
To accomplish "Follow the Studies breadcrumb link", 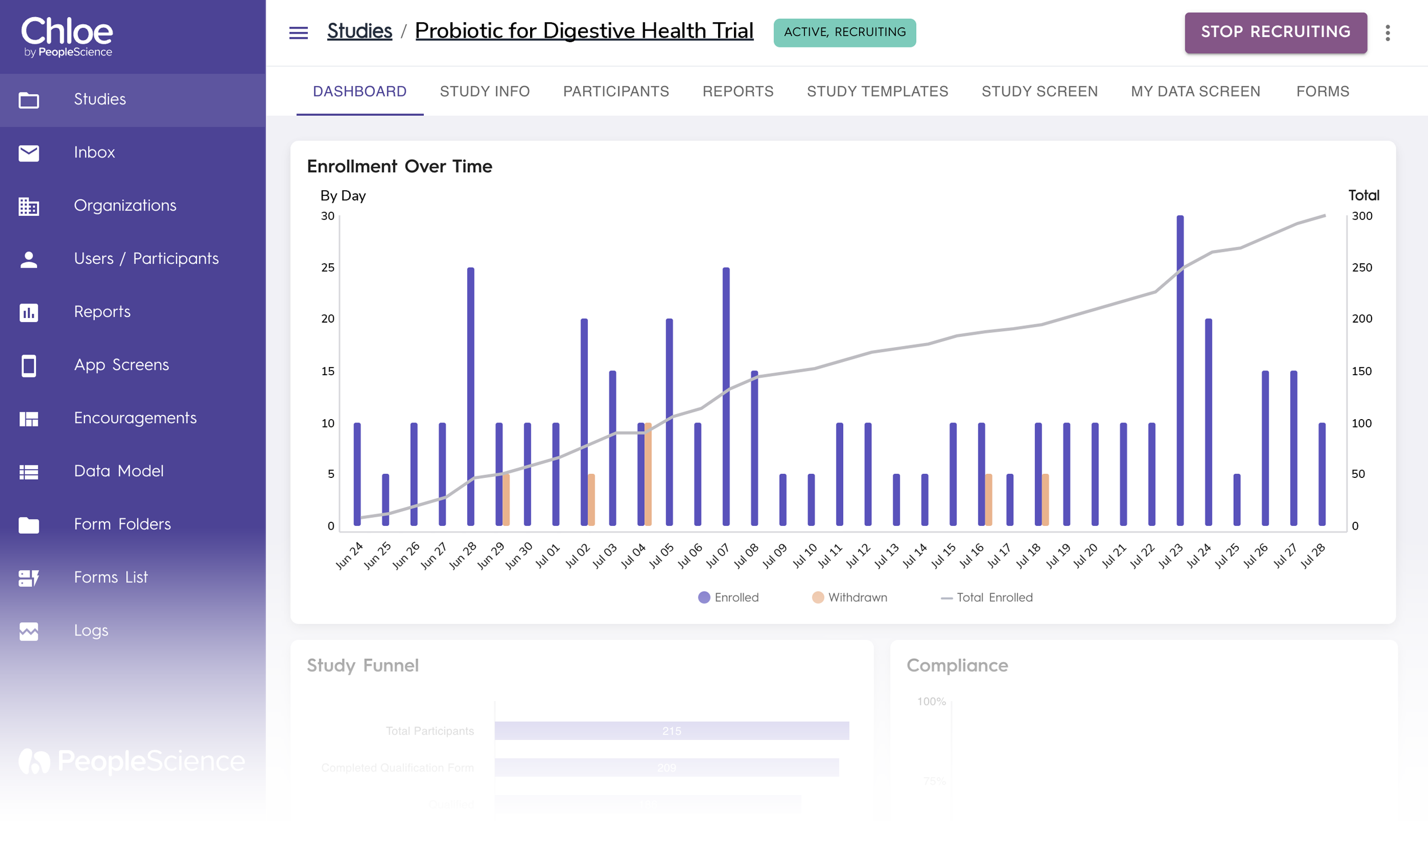I will (x=359, y=31).
